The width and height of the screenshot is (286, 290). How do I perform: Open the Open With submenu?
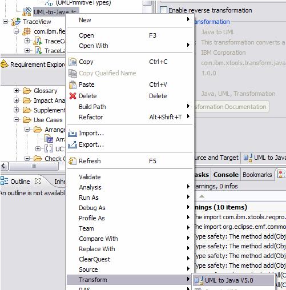point(130,46)
